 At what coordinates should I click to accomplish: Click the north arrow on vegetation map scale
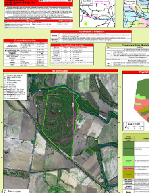126,125
